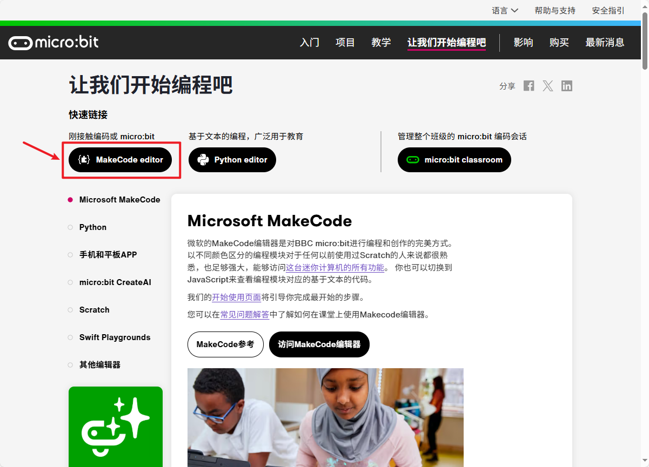Jump to Microsoft MakeCode sidebar section
This screenshot has width=649, height=467.
pyautogui.click(x=119, y=200)
